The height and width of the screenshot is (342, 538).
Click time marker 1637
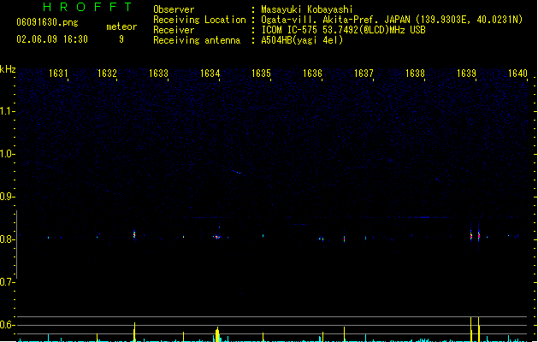pyautogui.click(x=364, y=74)
